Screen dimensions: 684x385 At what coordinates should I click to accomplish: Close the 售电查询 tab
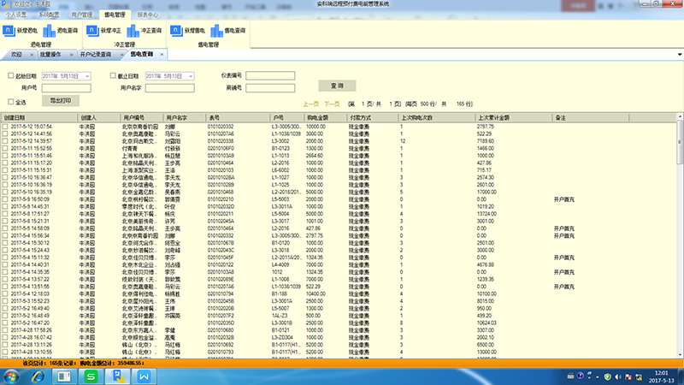coord(161,55)
